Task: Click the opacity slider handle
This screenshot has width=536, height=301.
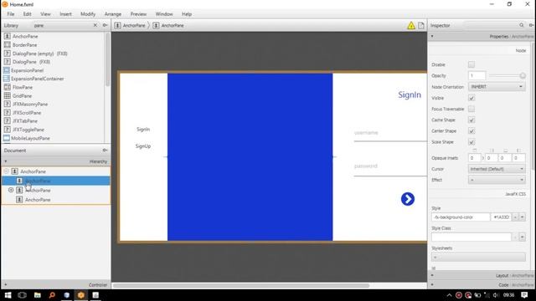Action: click(523, 76)
